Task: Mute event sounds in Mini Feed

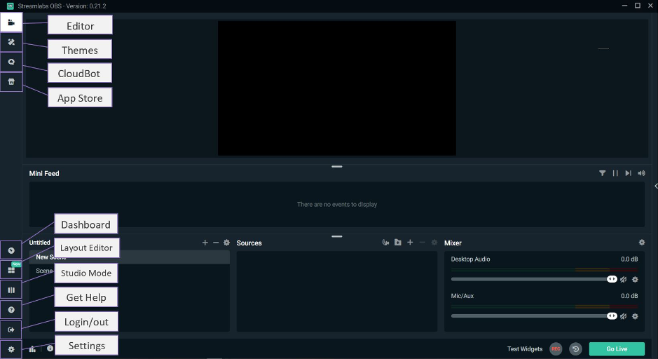Action: [641, 173]
